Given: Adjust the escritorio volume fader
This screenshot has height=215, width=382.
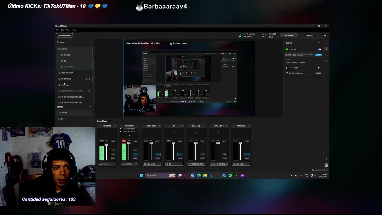Looking at the screenshot, I should point(107,145).
